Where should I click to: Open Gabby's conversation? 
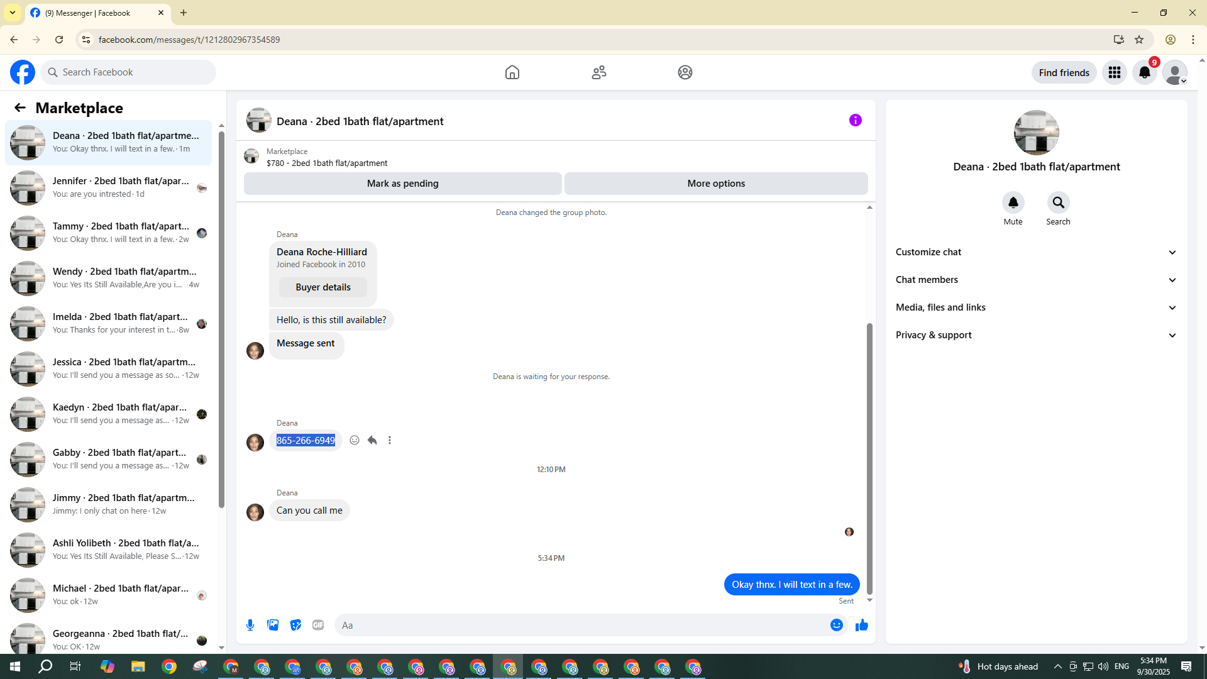[x=108, y=460]
